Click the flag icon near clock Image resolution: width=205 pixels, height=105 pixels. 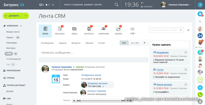(x=142, y=3)
